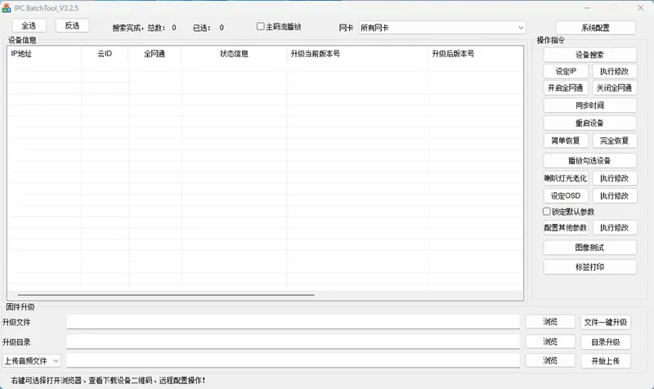This screenshot has height=389, width=654.
Task: Click the 全选 button
Action: pos(29,26)
